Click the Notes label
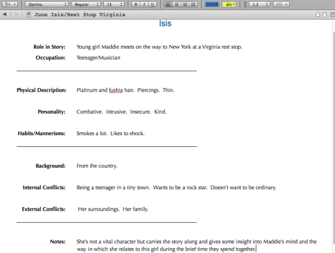 tap(58, 241)
